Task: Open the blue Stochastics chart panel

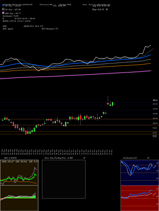Action: pos(140,173)
